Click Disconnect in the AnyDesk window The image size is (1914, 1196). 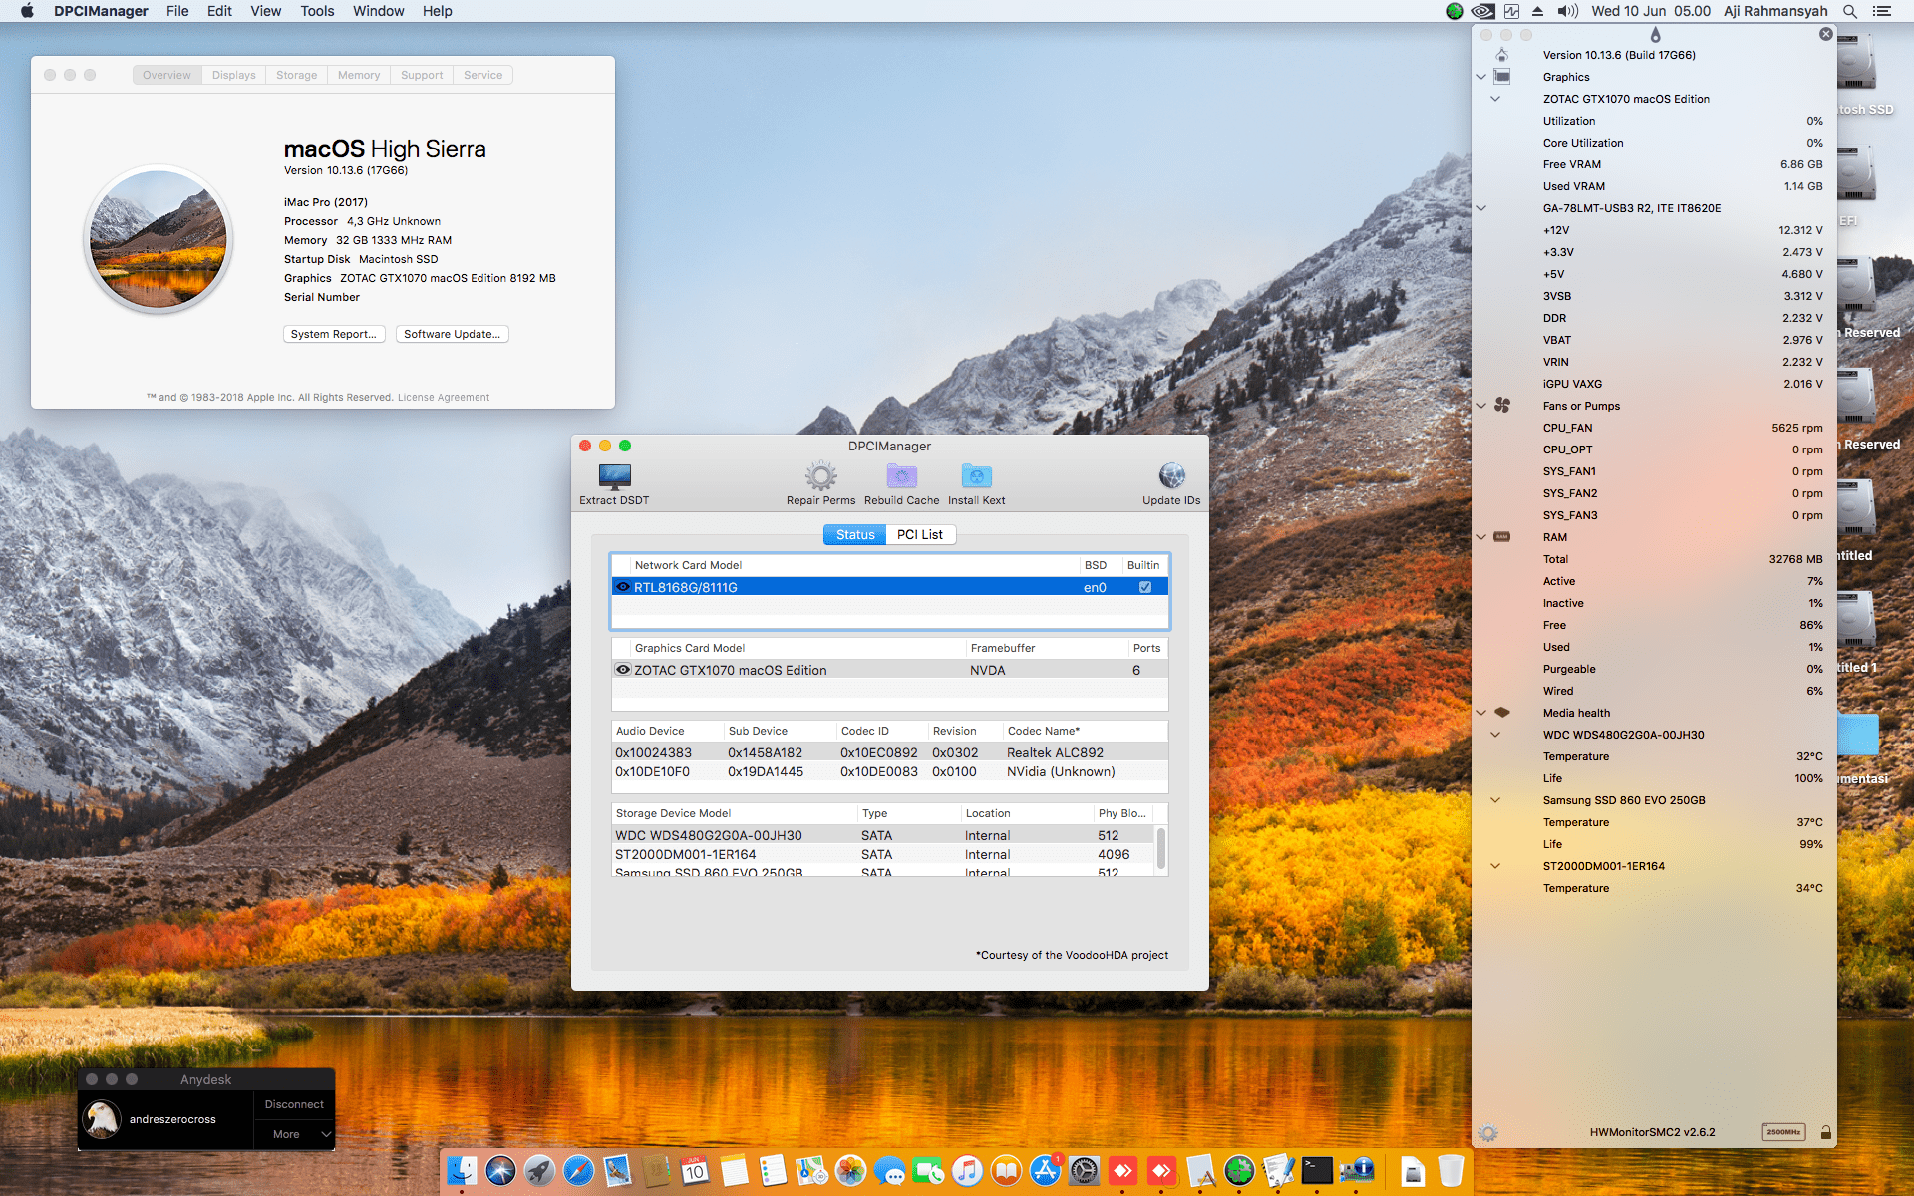pos(294,1104)
